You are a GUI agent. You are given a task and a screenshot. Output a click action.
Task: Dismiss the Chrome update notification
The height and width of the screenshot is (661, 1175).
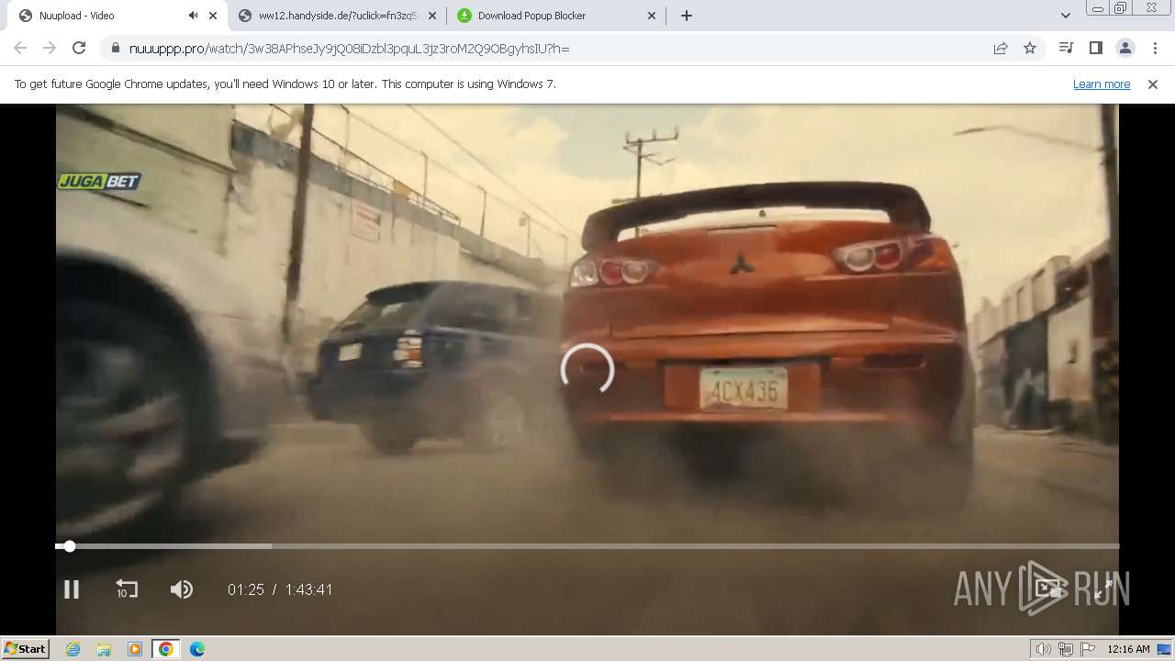point(1153,84)
